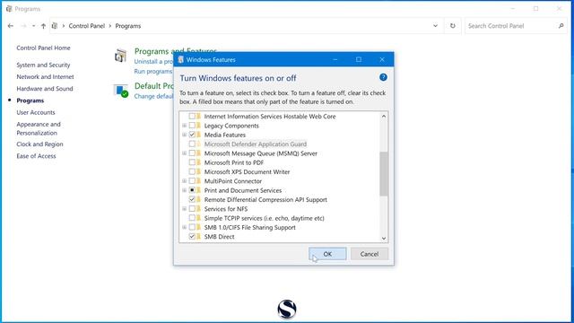
Task: Check the Services for NFS checkbox
Action: (192, 209)
